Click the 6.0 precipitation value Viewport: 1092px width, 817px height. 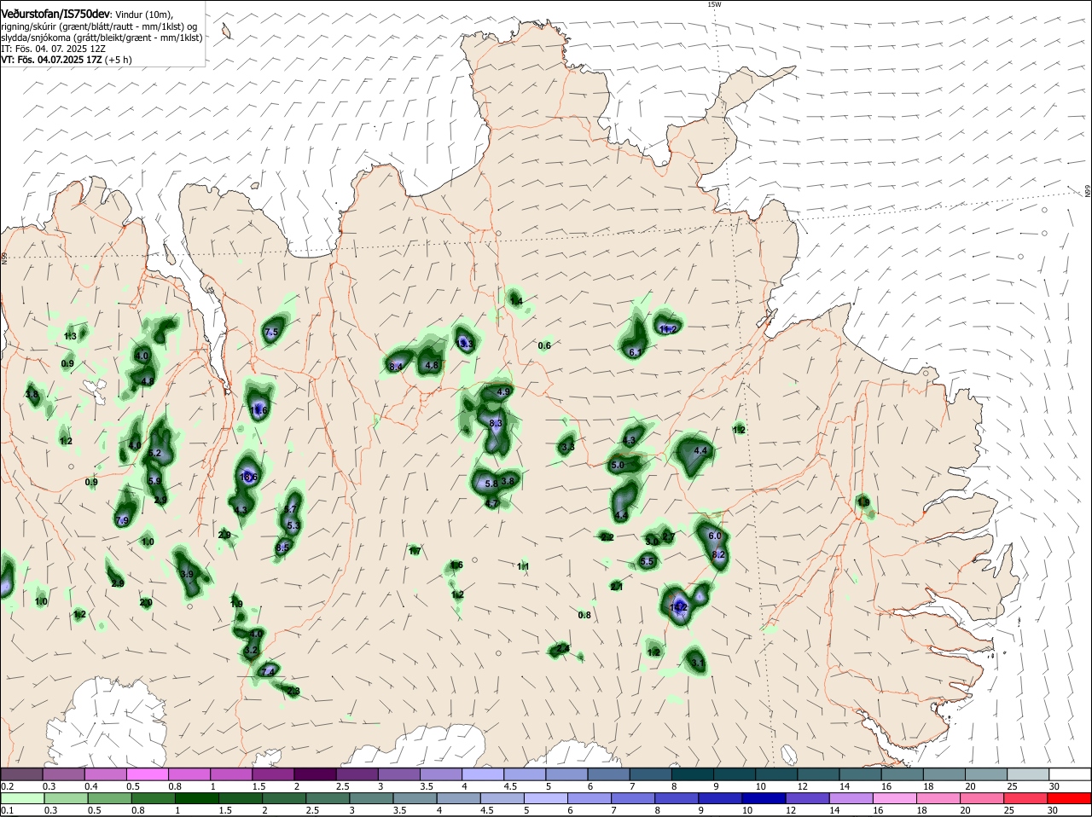click(715, 536)
